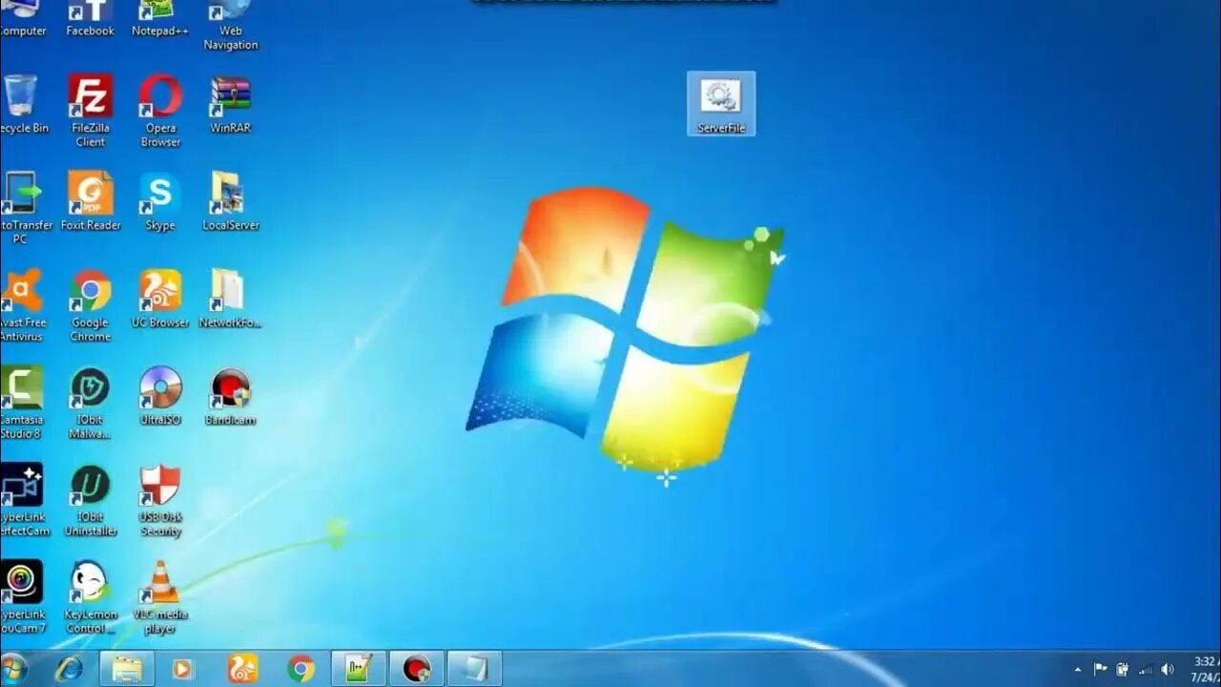Open network signal tray icon

pos(1145,670)
